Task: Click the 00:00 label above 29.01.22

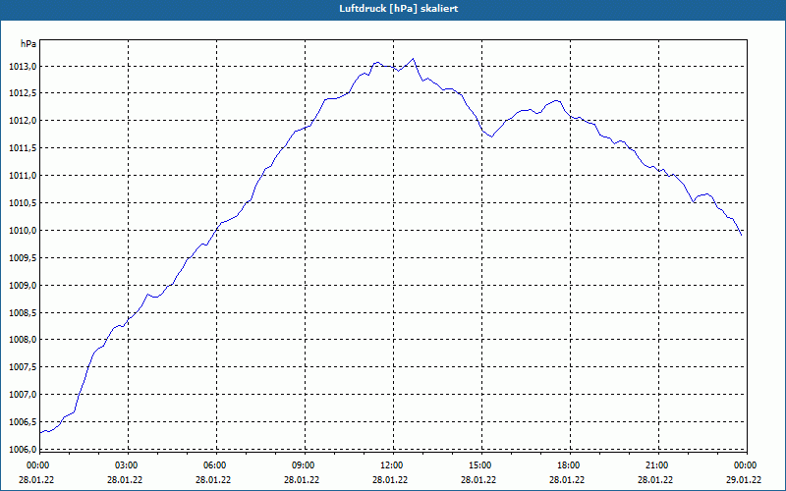Action: 746,465
